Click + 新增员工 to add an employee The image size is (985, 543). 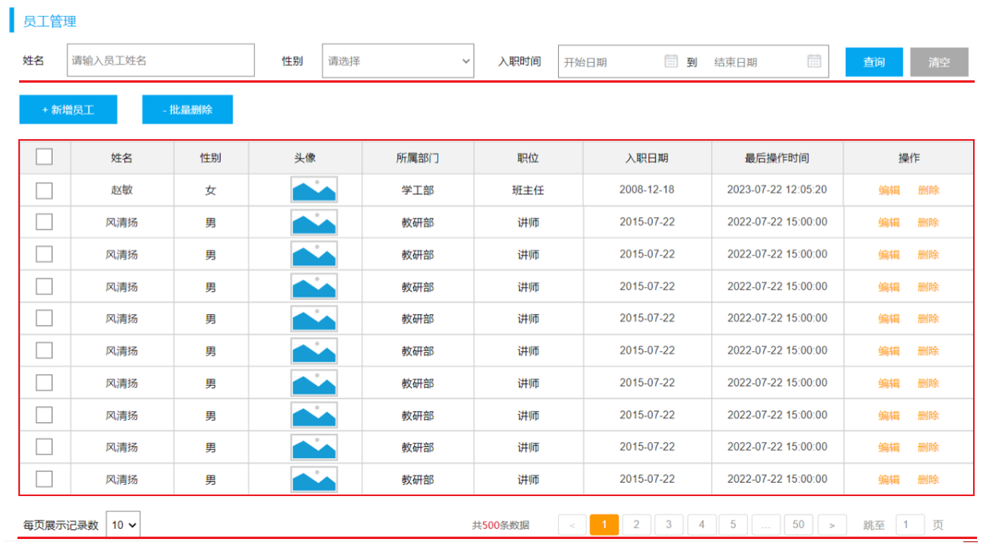click(x=67, y=110)
